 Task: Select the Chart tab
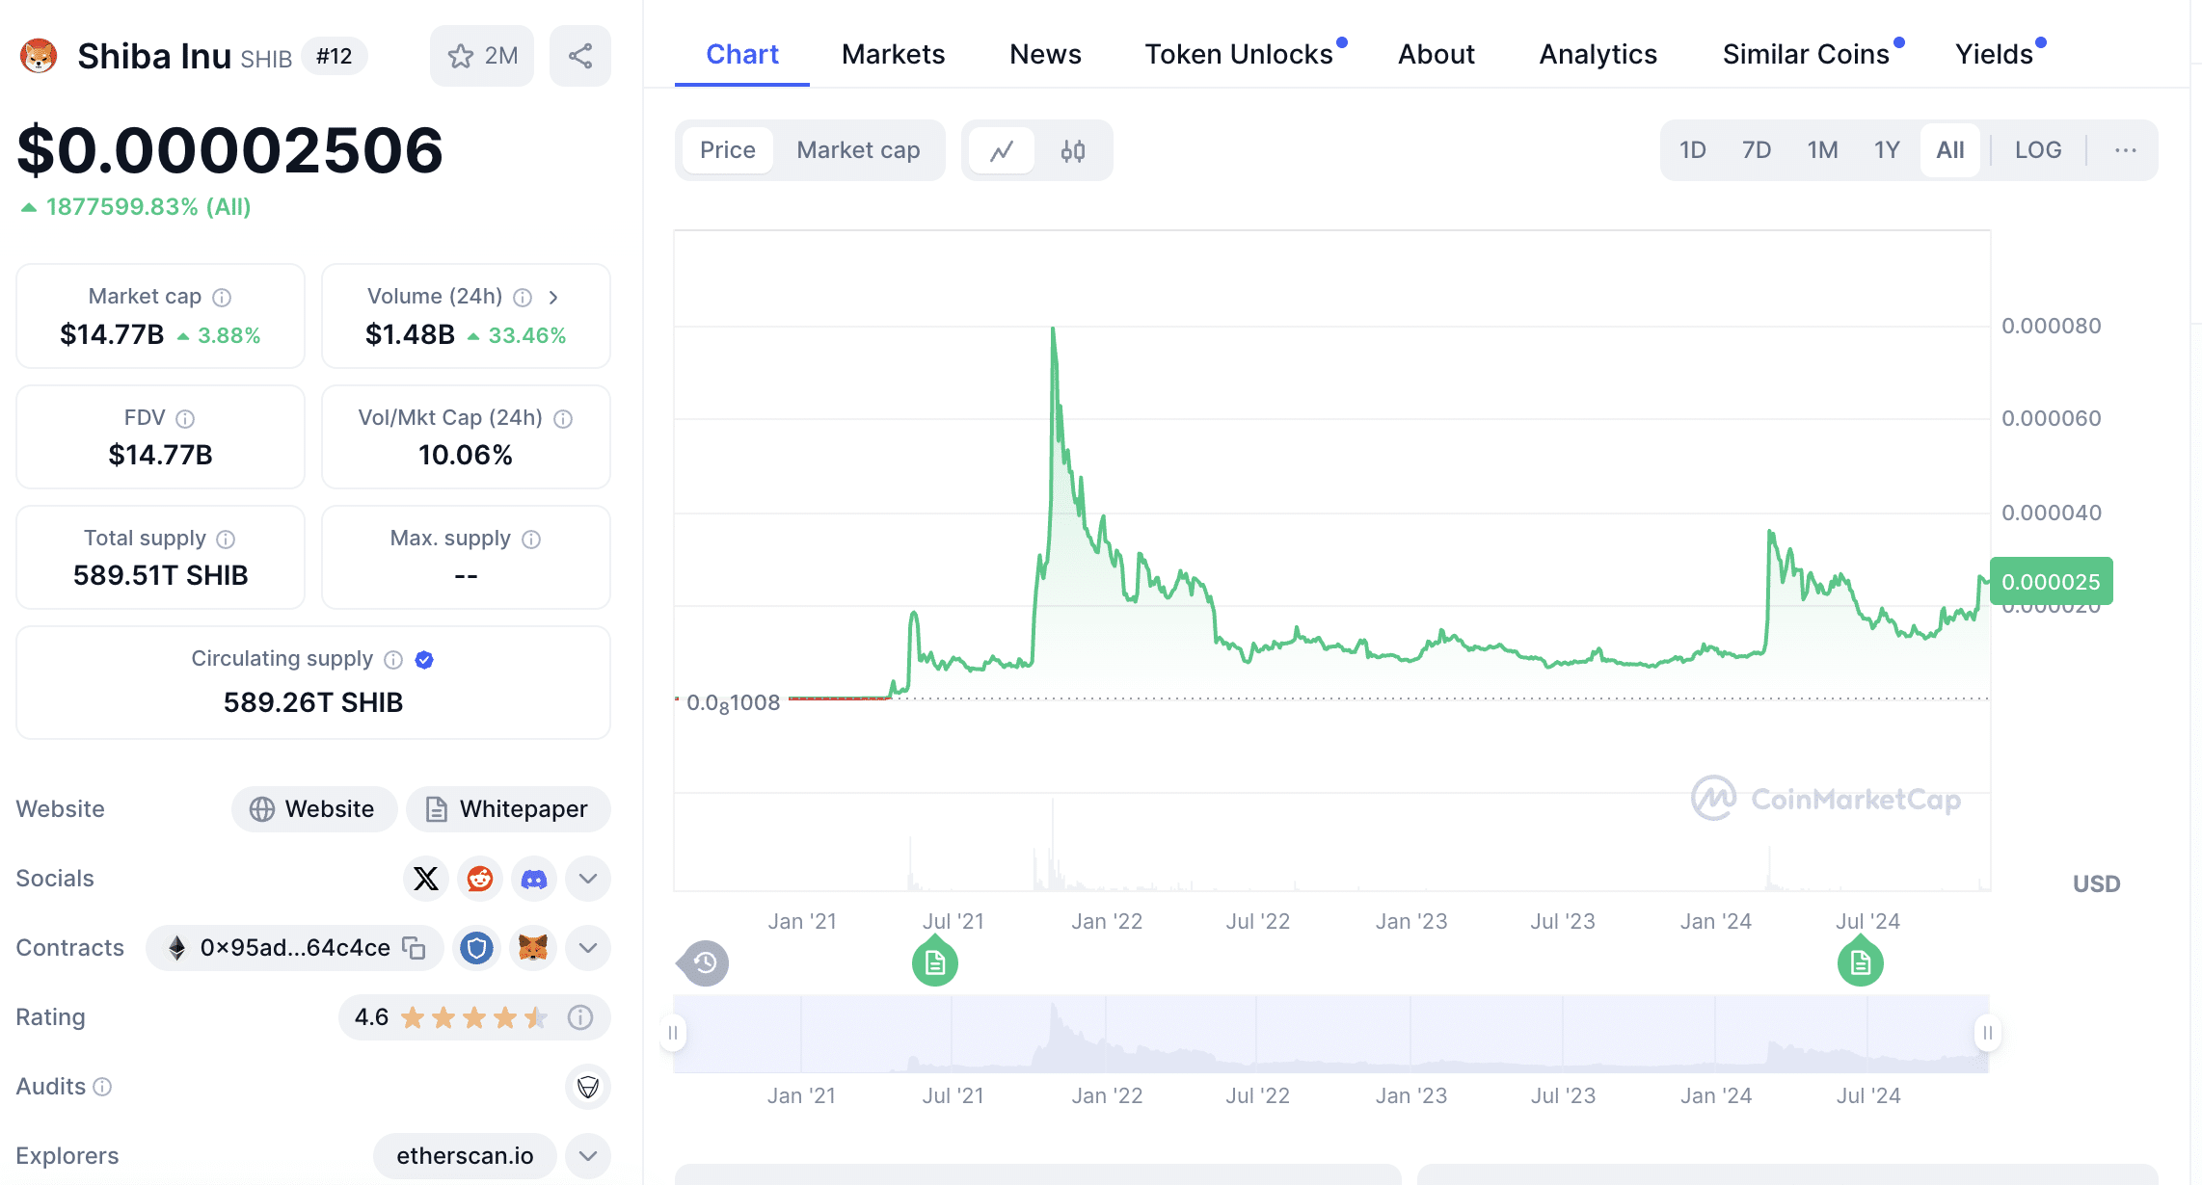[x=741, y=54]
